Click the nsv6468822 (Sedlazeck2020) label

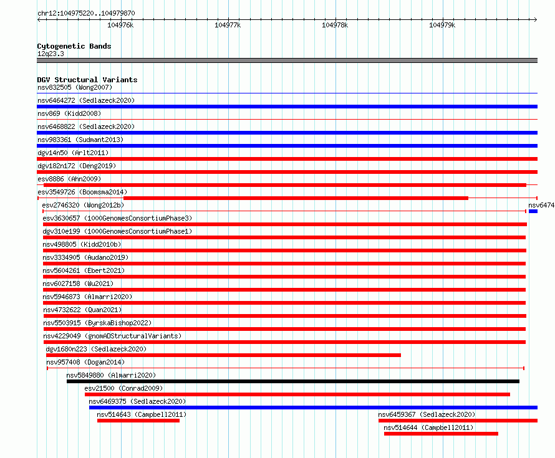click(x=86, y=126)
